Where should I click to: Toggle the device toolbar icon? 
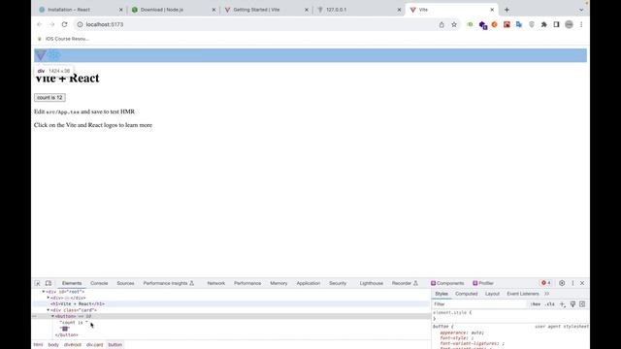tap(49, 283)
